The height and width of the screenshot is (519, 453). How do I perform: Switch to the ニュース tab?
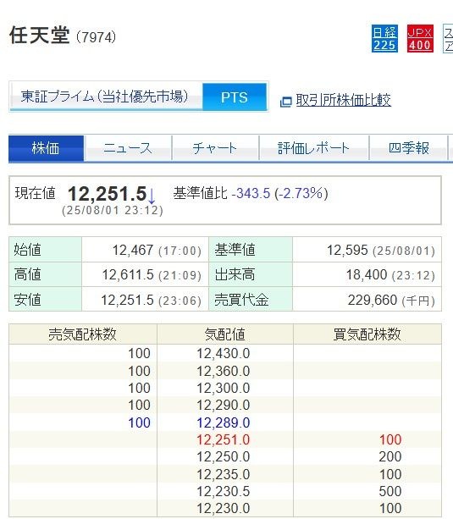point(128,148)
